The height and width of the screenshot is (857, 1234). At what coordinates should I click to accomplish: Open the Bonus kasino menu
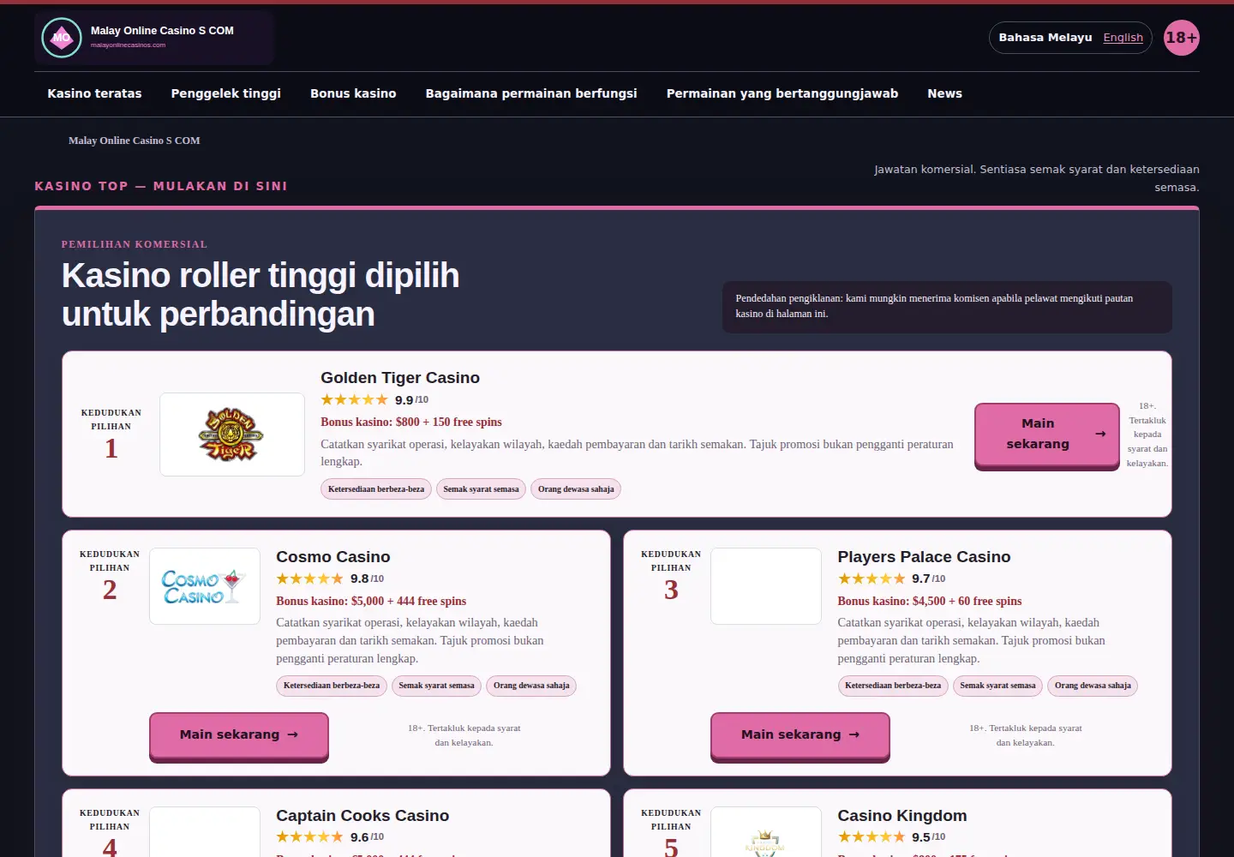click(x=353, y=93)
